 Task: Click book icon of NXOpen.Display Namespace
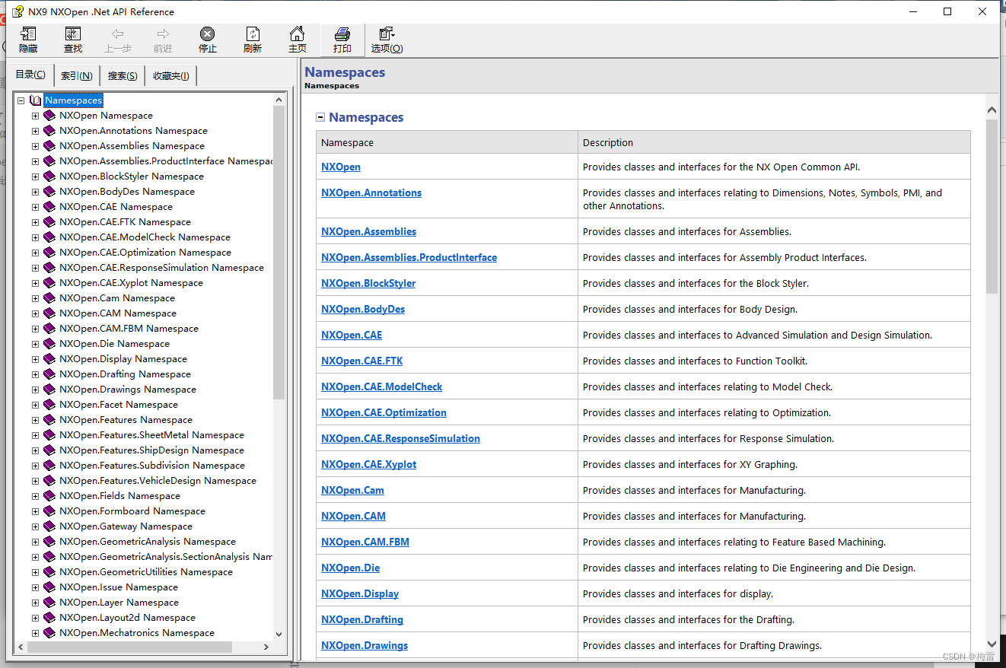tap(49, 359)
